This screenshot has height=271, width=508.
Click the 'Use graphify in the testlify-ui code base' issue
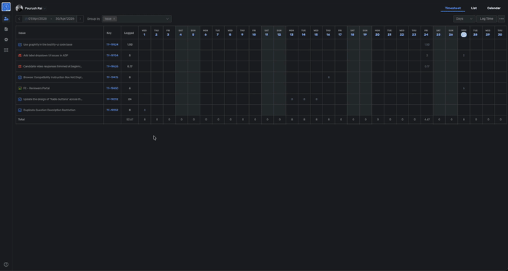tap(48, 44)
